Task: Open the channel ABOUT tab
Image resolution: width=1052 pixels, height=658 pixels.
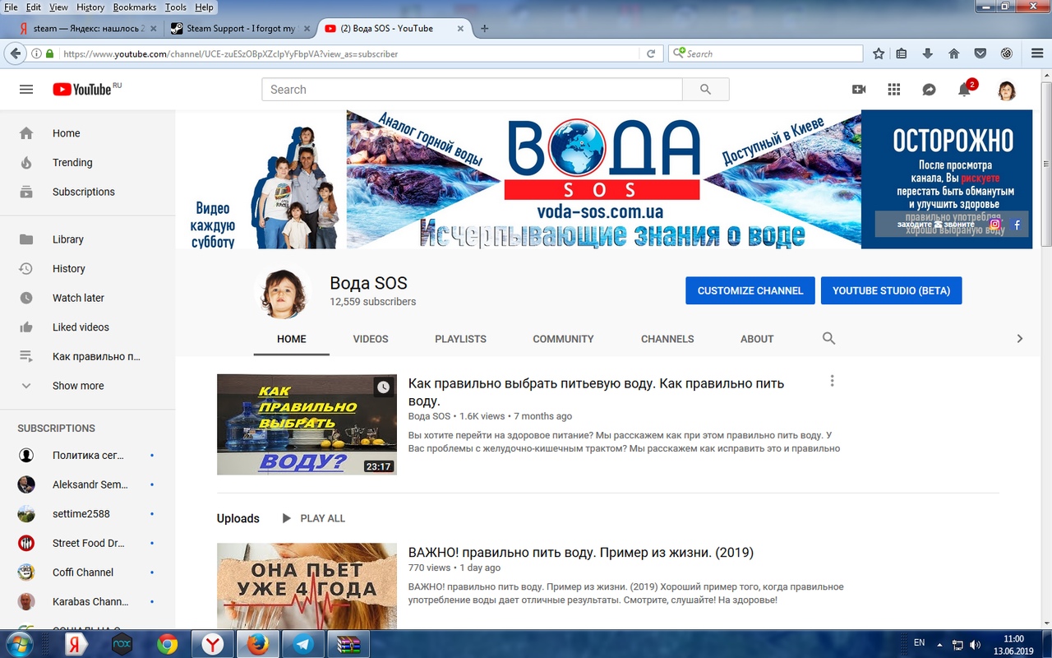Action: coord(757,339)
